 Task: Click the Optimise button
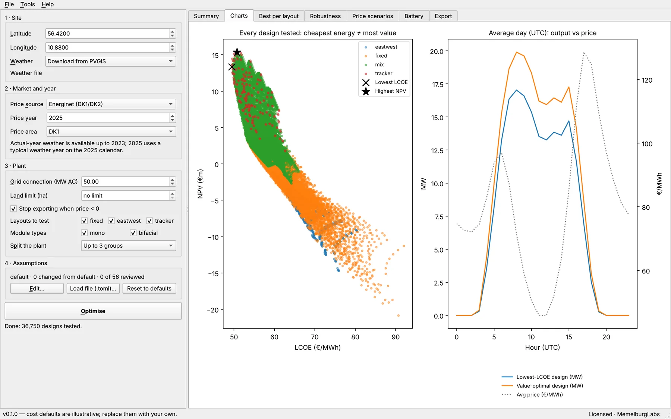tap(93, 311)
